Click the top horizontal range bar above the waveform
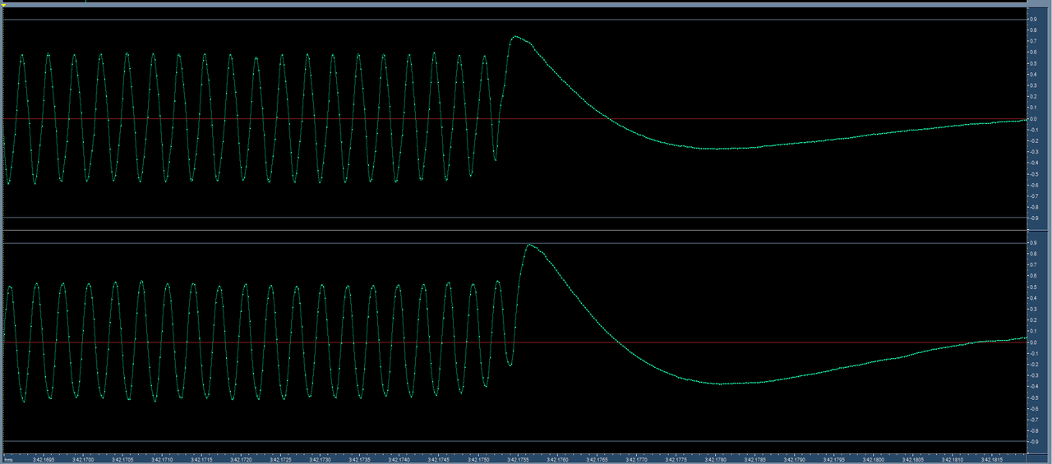 pos(514,5)
